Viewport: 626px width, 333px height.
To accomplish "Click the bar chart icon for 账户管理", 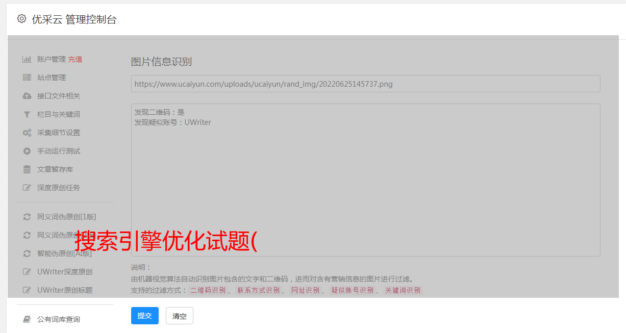I will pyautogui.click(x=27, y=59).
